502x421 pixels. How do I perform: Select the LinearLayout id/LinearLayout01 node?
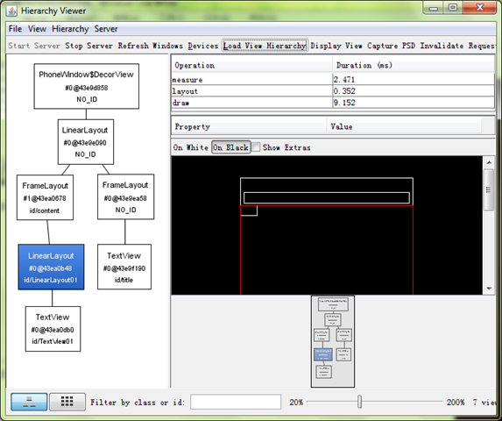point(51,267)
